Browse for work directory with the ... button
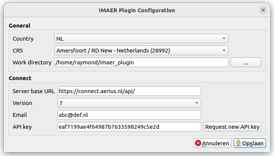Image resolution: width=274 pixels, height=156 pixels. pos(246,62)
